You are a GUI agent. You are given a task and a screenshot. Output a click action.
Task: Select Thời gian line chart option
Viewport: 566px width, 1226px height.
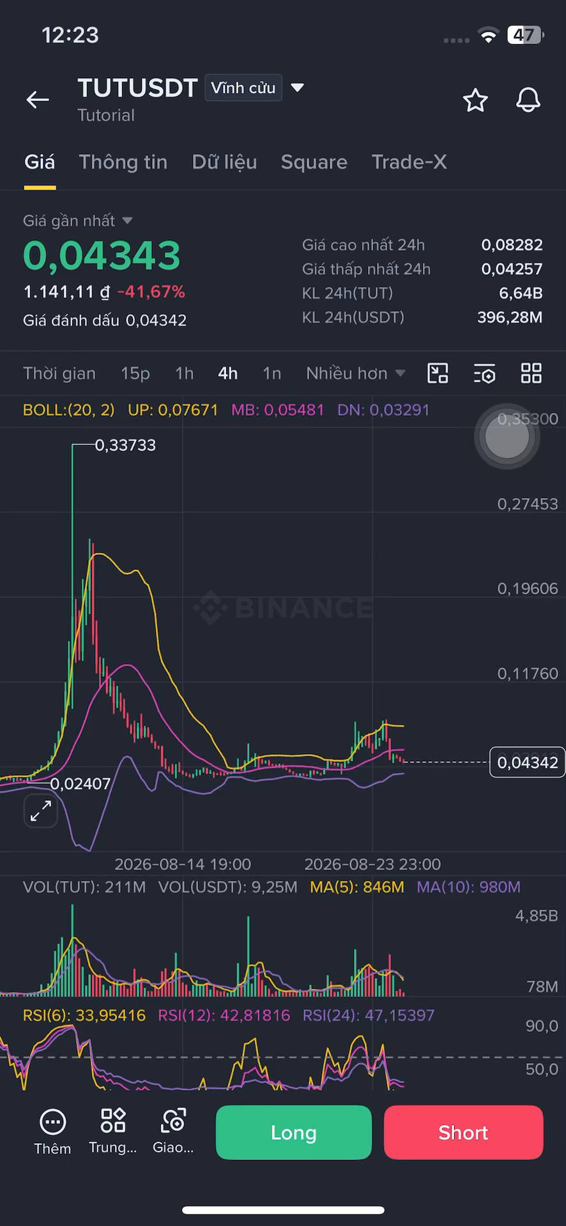coord(59,374)
